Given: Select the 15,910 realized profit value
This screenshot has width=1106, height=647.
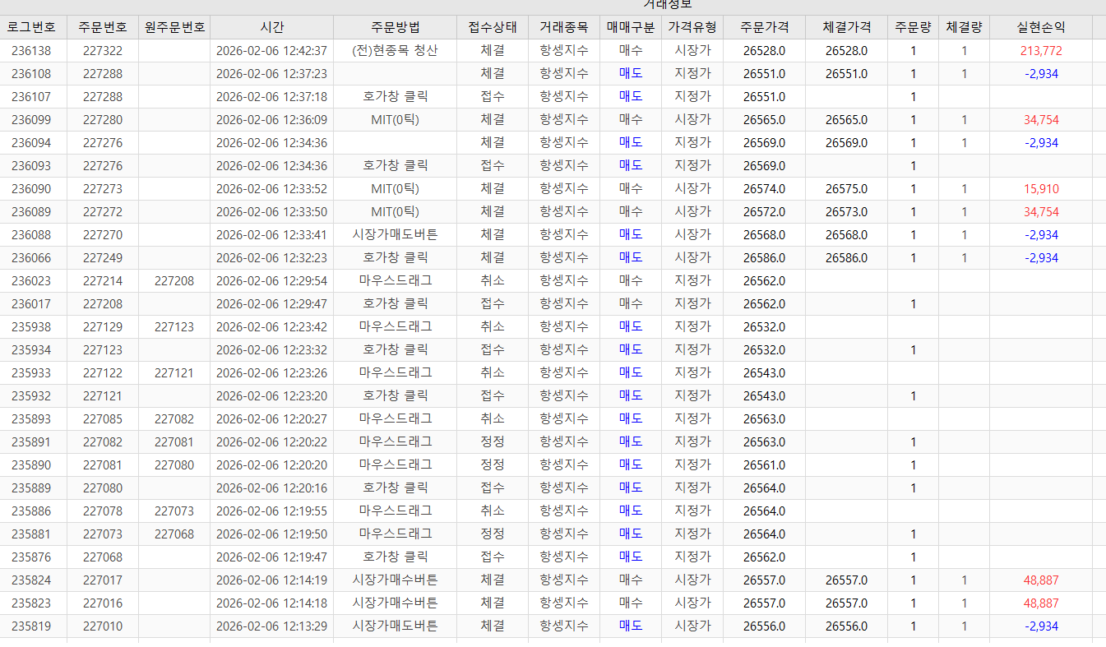Looking at the screenshot, I should [1041, 188].
